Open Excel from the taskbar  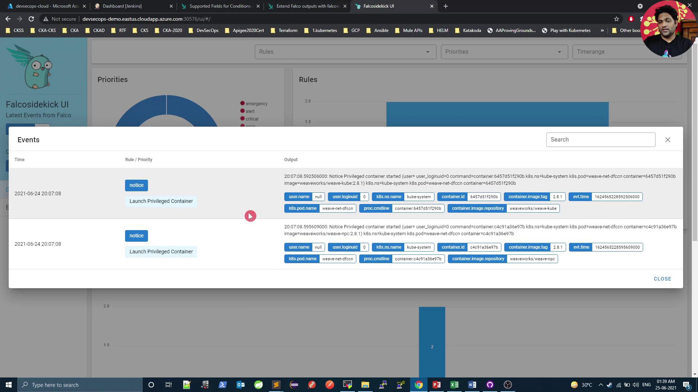coord(454,385)
